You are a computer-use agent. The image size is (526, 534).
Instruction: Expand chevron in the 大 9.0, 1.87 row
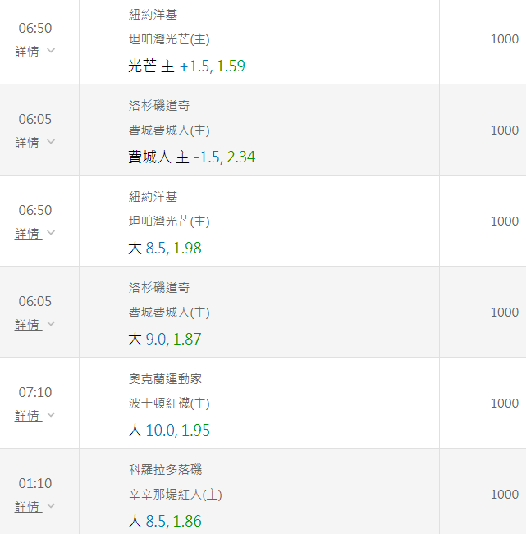coord(51,324)
